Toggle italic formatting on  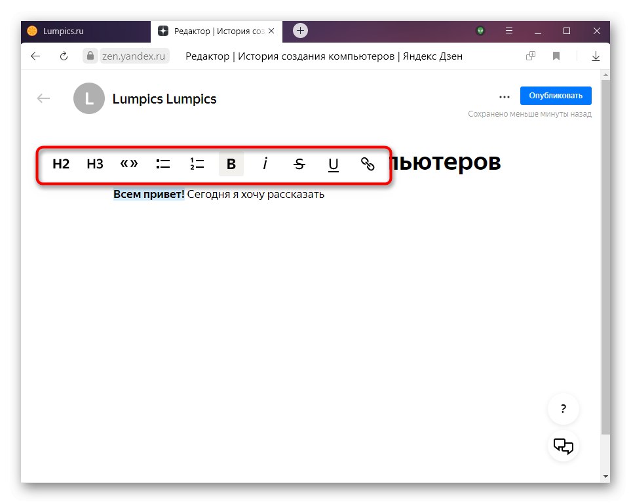265,165
